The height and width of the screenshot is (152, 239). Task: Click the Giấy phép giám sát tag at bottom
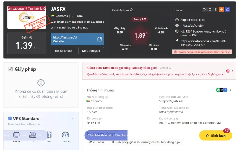146,142
